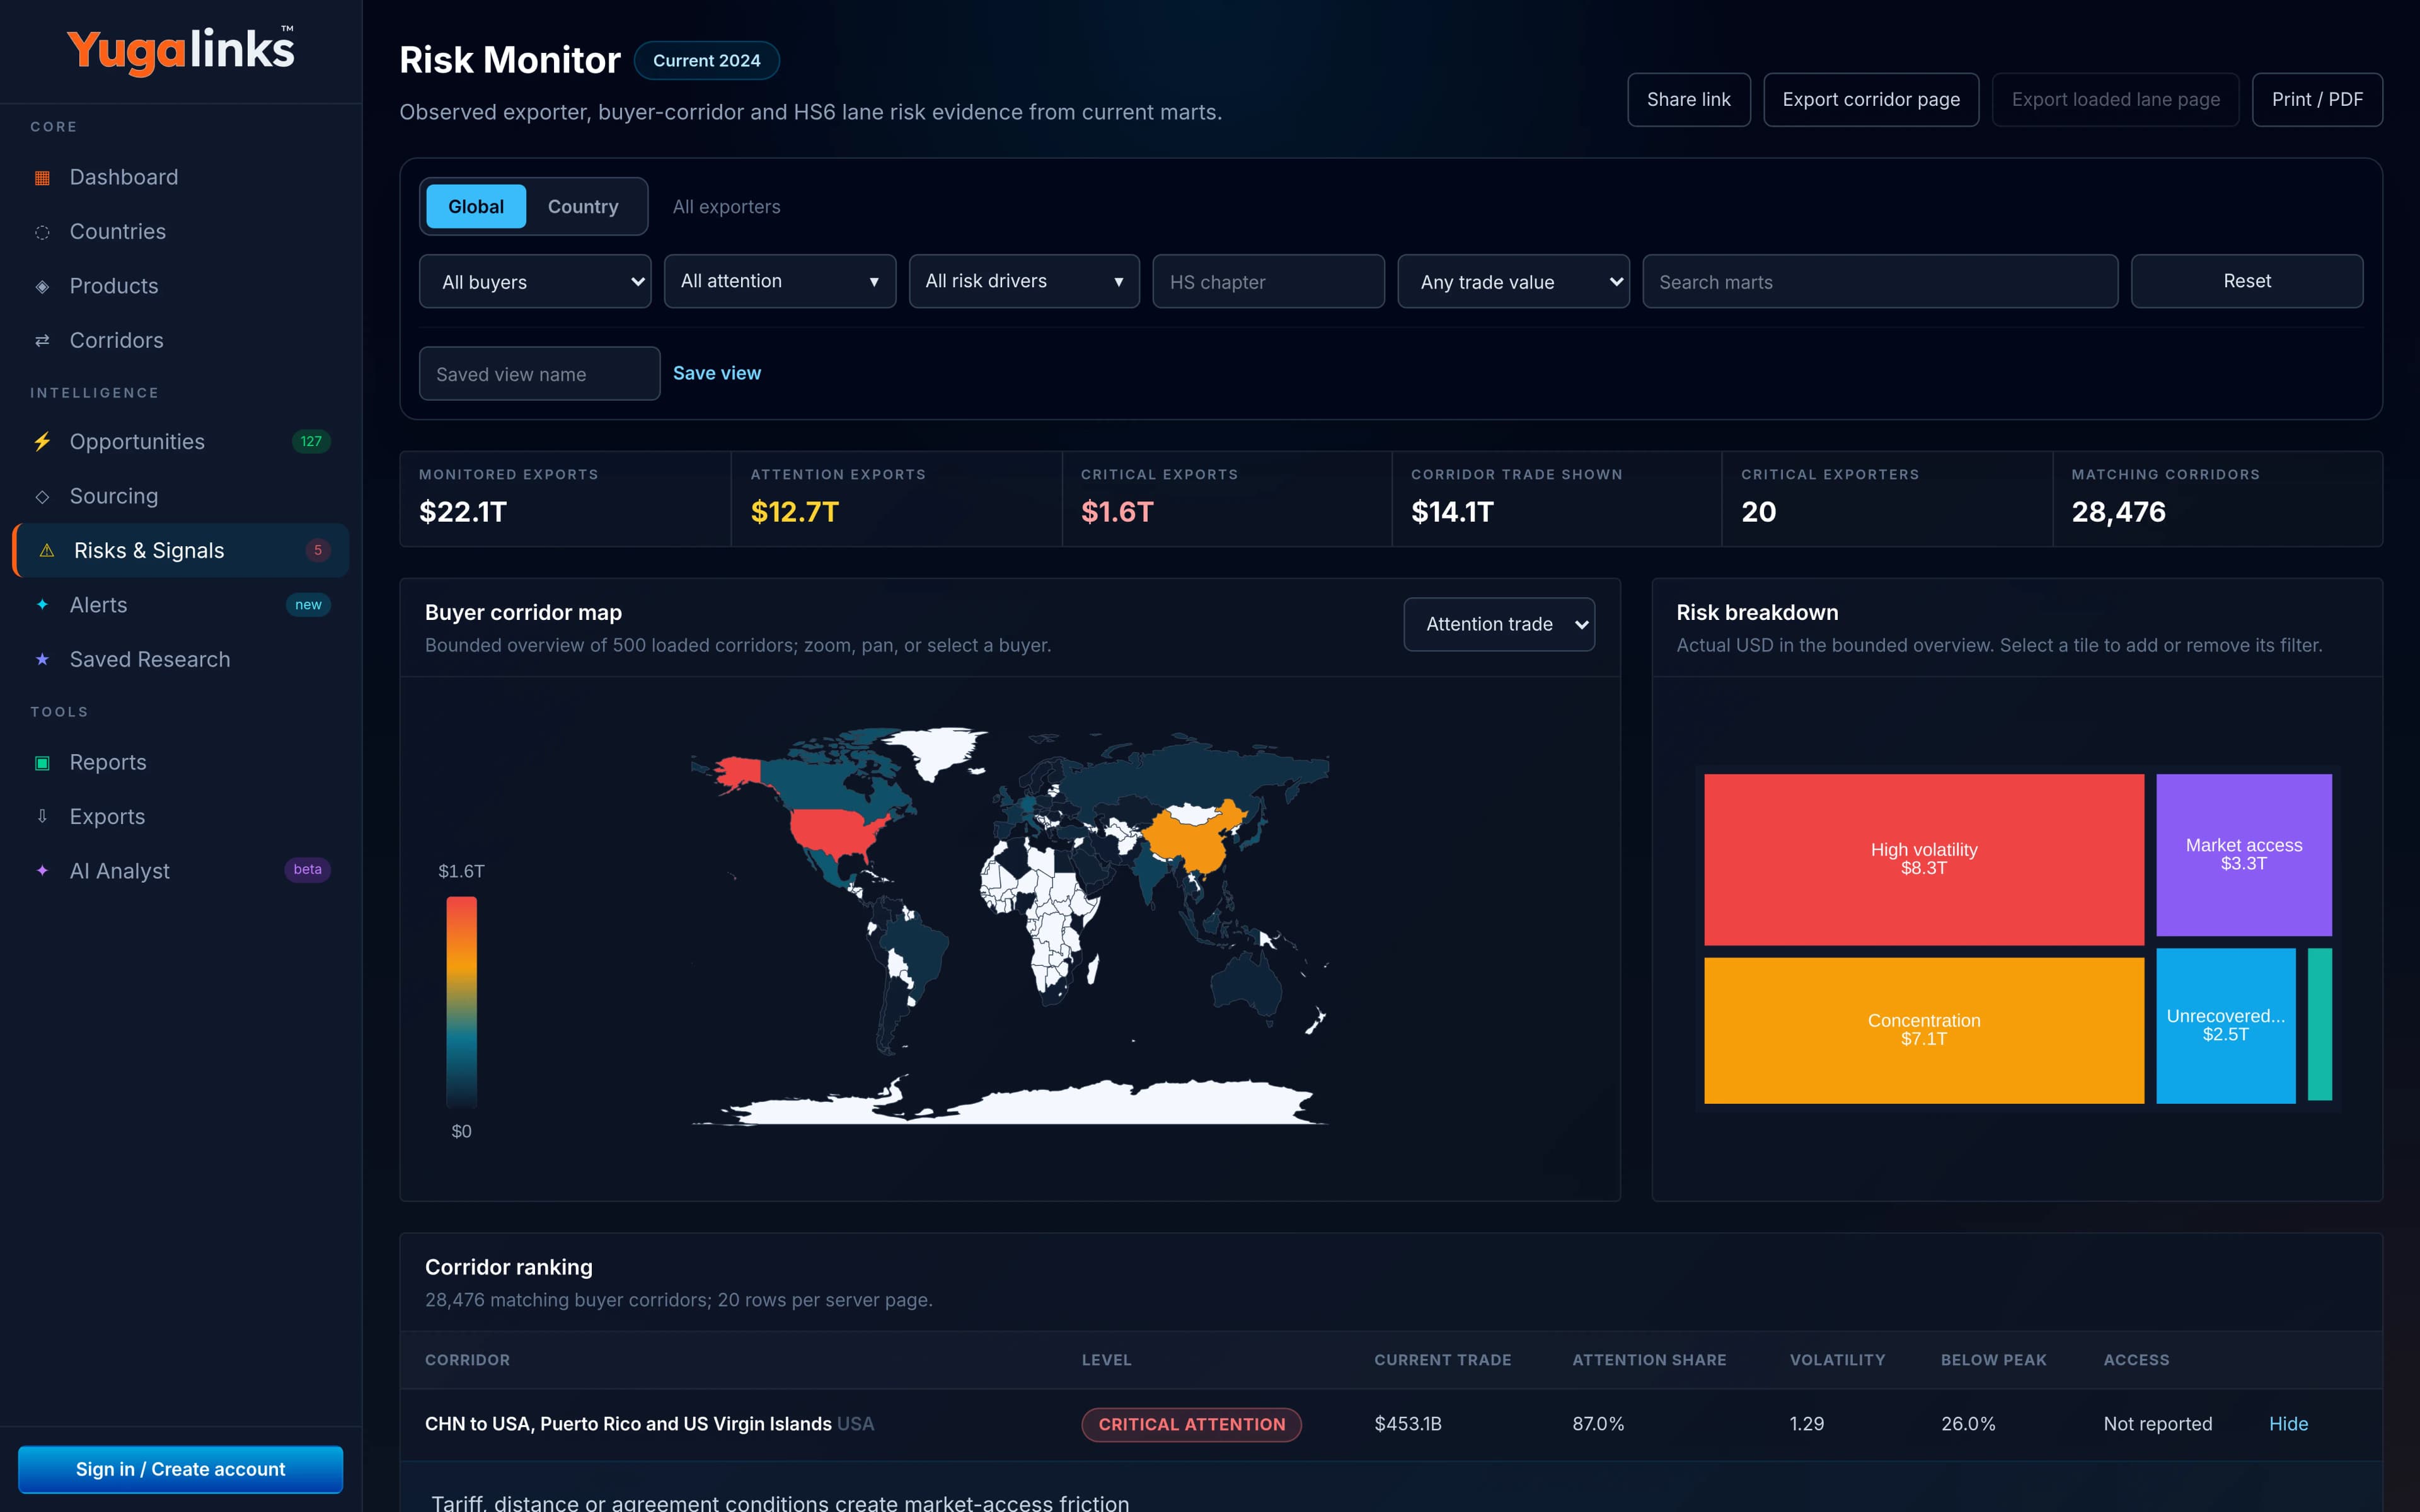This screenshot has width=2420, height=1512.
Task: Hide the CHN to USA corridor detail
Action: tap(2288, 1424)
